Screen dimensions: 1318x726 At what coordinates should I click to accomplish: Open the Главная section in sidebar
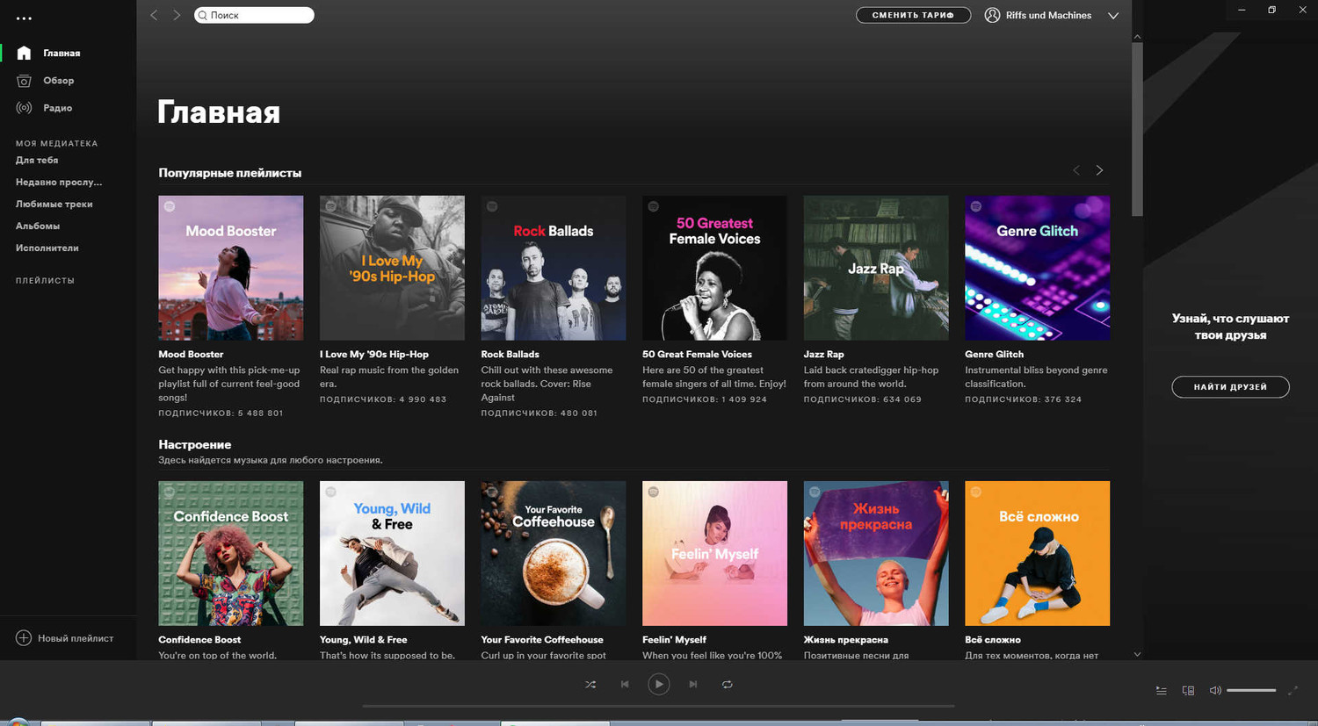point(62,53)
